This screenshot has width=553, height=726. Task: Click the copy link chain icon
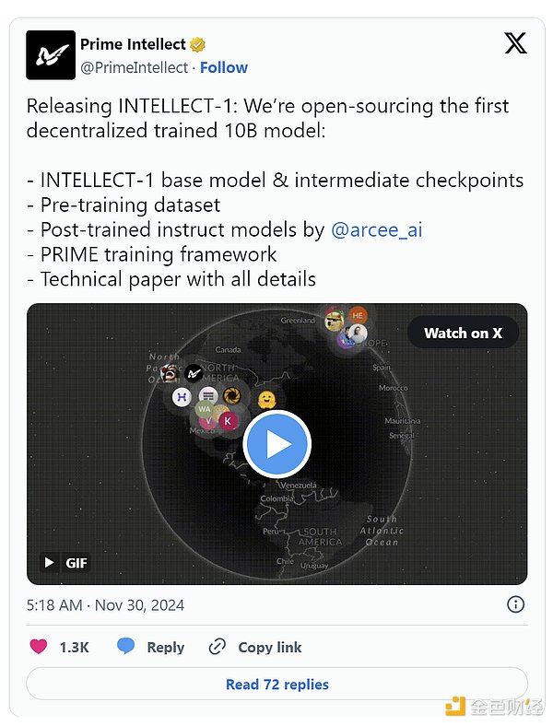pyautogui.click(x=218, y=647)
